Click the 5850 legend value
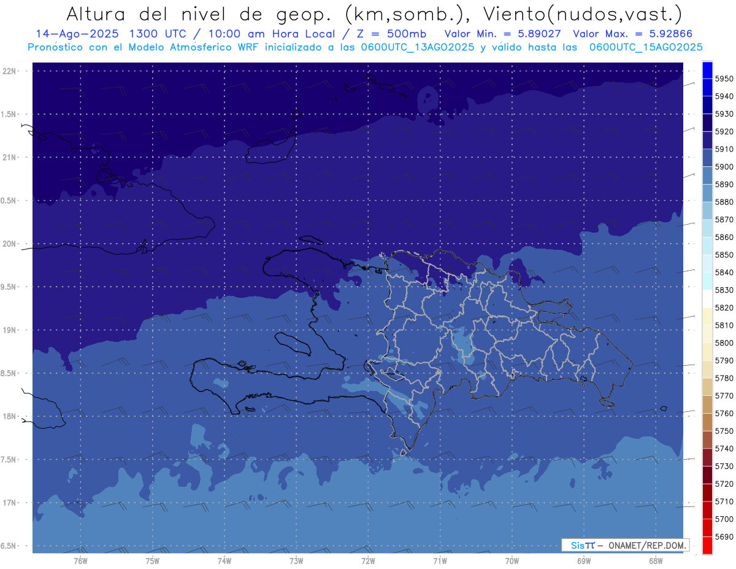This screenshot has height=569, width=736. coord(724,255)
